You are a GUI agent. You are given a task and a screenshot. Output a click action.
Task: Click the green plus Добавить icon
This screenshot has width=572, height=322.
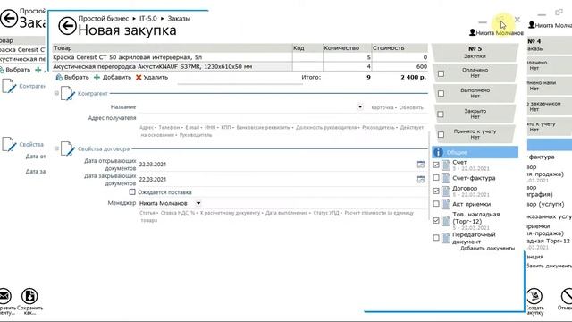97,78
